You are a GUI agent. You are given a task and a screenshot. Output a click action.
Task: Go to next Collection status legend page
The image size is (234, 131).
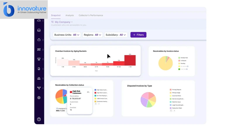coord(99,104)
